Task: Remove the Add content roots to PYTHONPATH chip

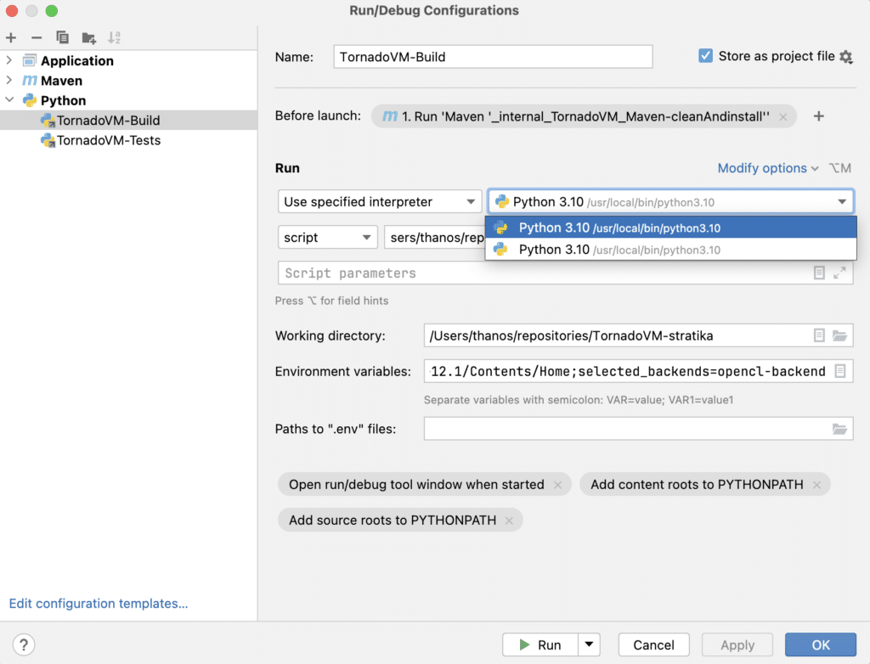Action: pyautogui.click(x=816, y=485)
